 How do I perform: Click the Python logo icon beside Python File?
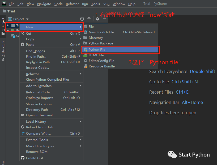point(86,50)
